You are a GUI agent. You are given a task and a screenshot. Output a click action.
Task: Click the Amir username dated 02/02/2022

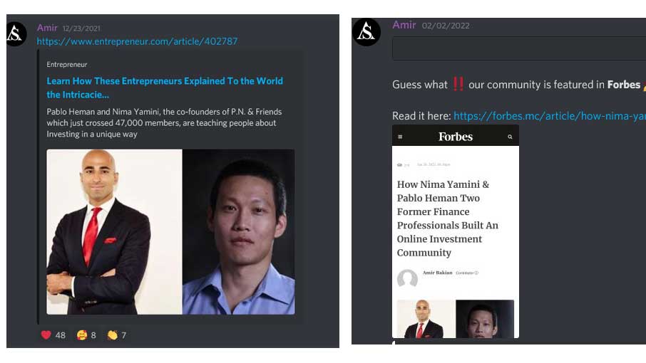[x=404, y=25]
